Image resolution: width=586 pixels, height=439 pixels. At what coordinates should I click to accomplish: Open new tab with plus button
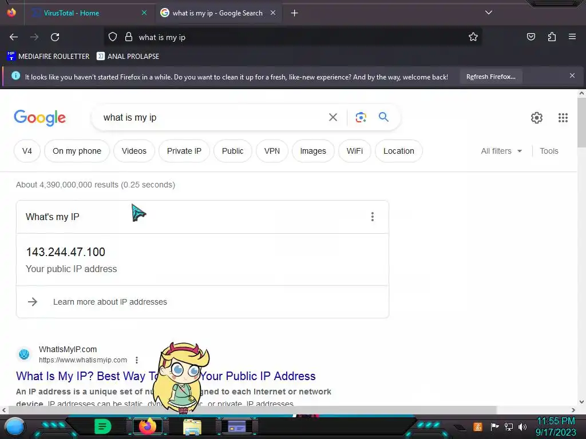295,13
